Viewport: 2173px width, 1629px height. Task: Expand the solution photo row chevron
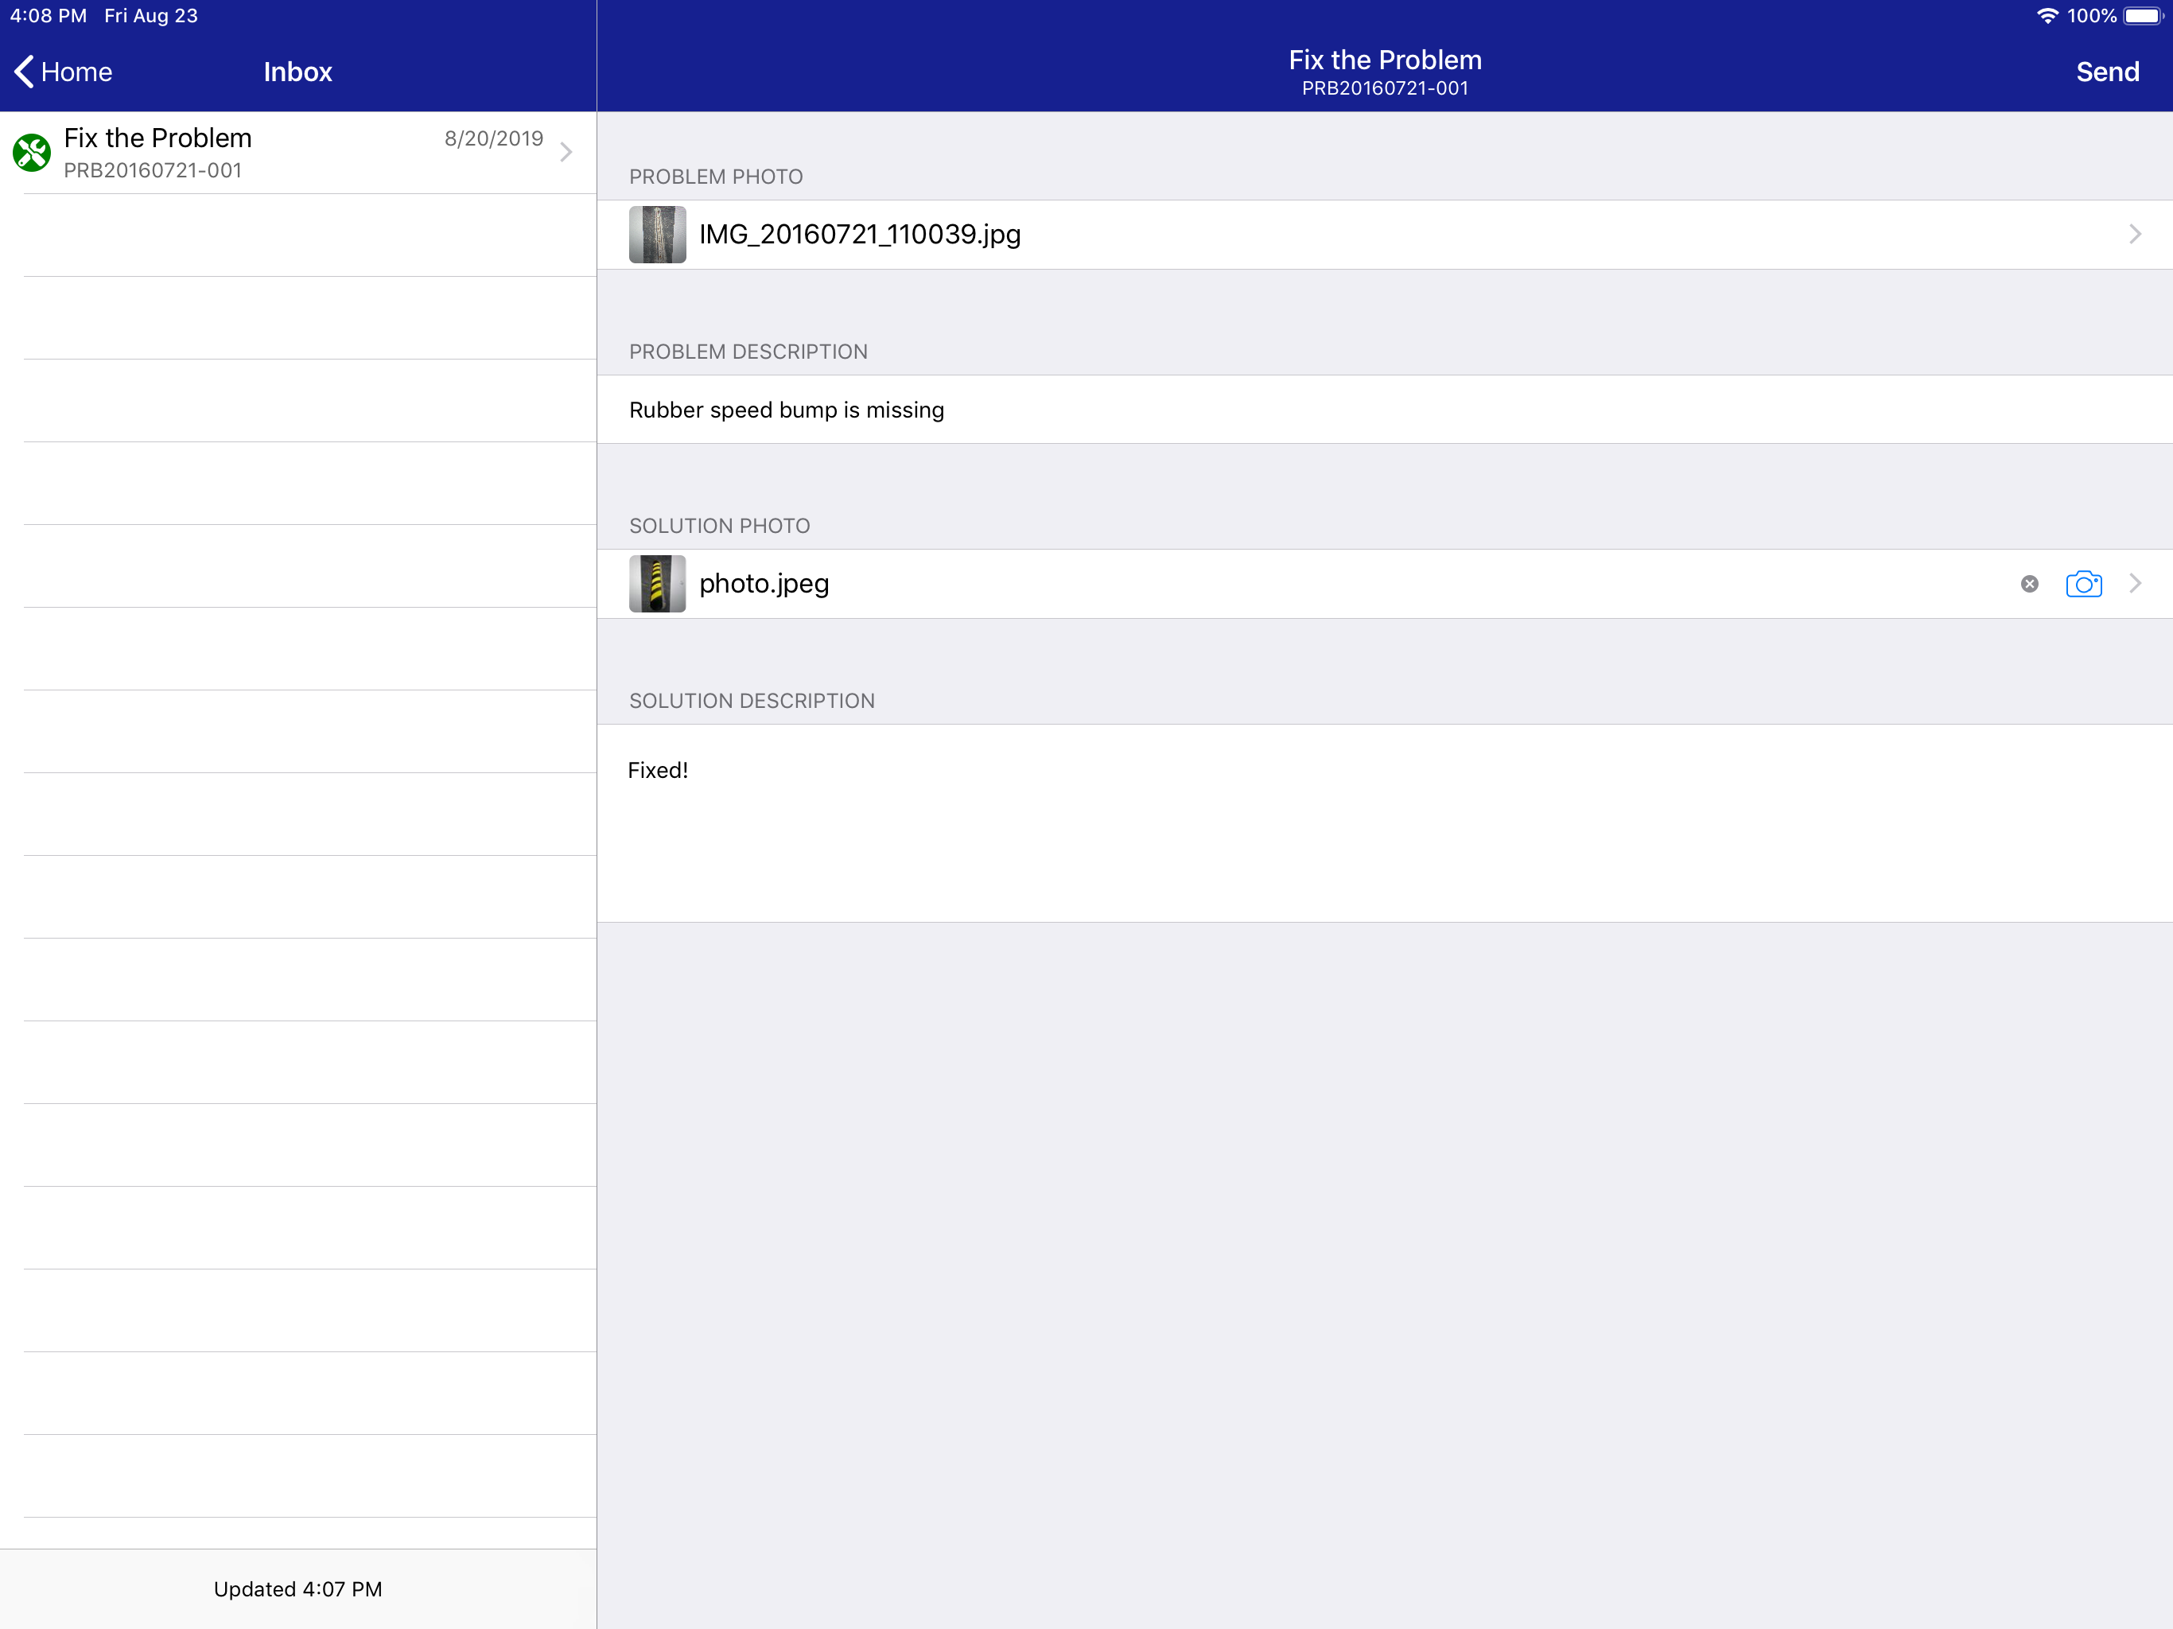(x=2134, y=584)
